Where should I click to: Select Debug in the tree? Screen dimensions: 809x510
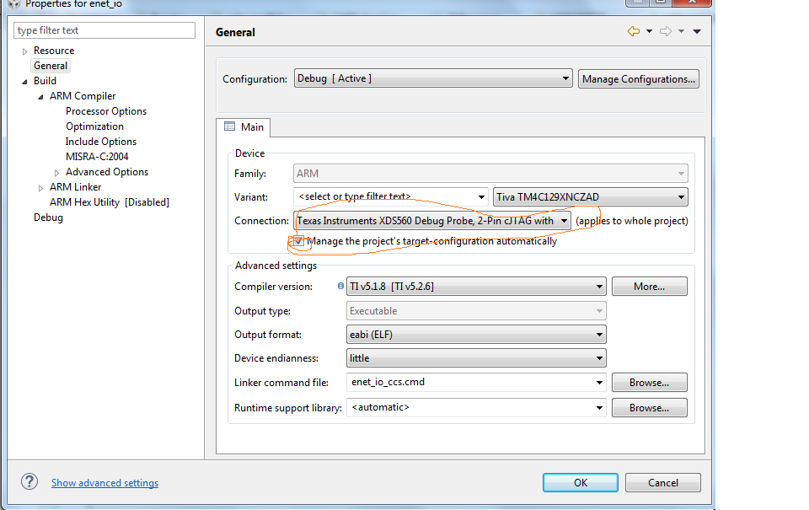pos(49,217)
